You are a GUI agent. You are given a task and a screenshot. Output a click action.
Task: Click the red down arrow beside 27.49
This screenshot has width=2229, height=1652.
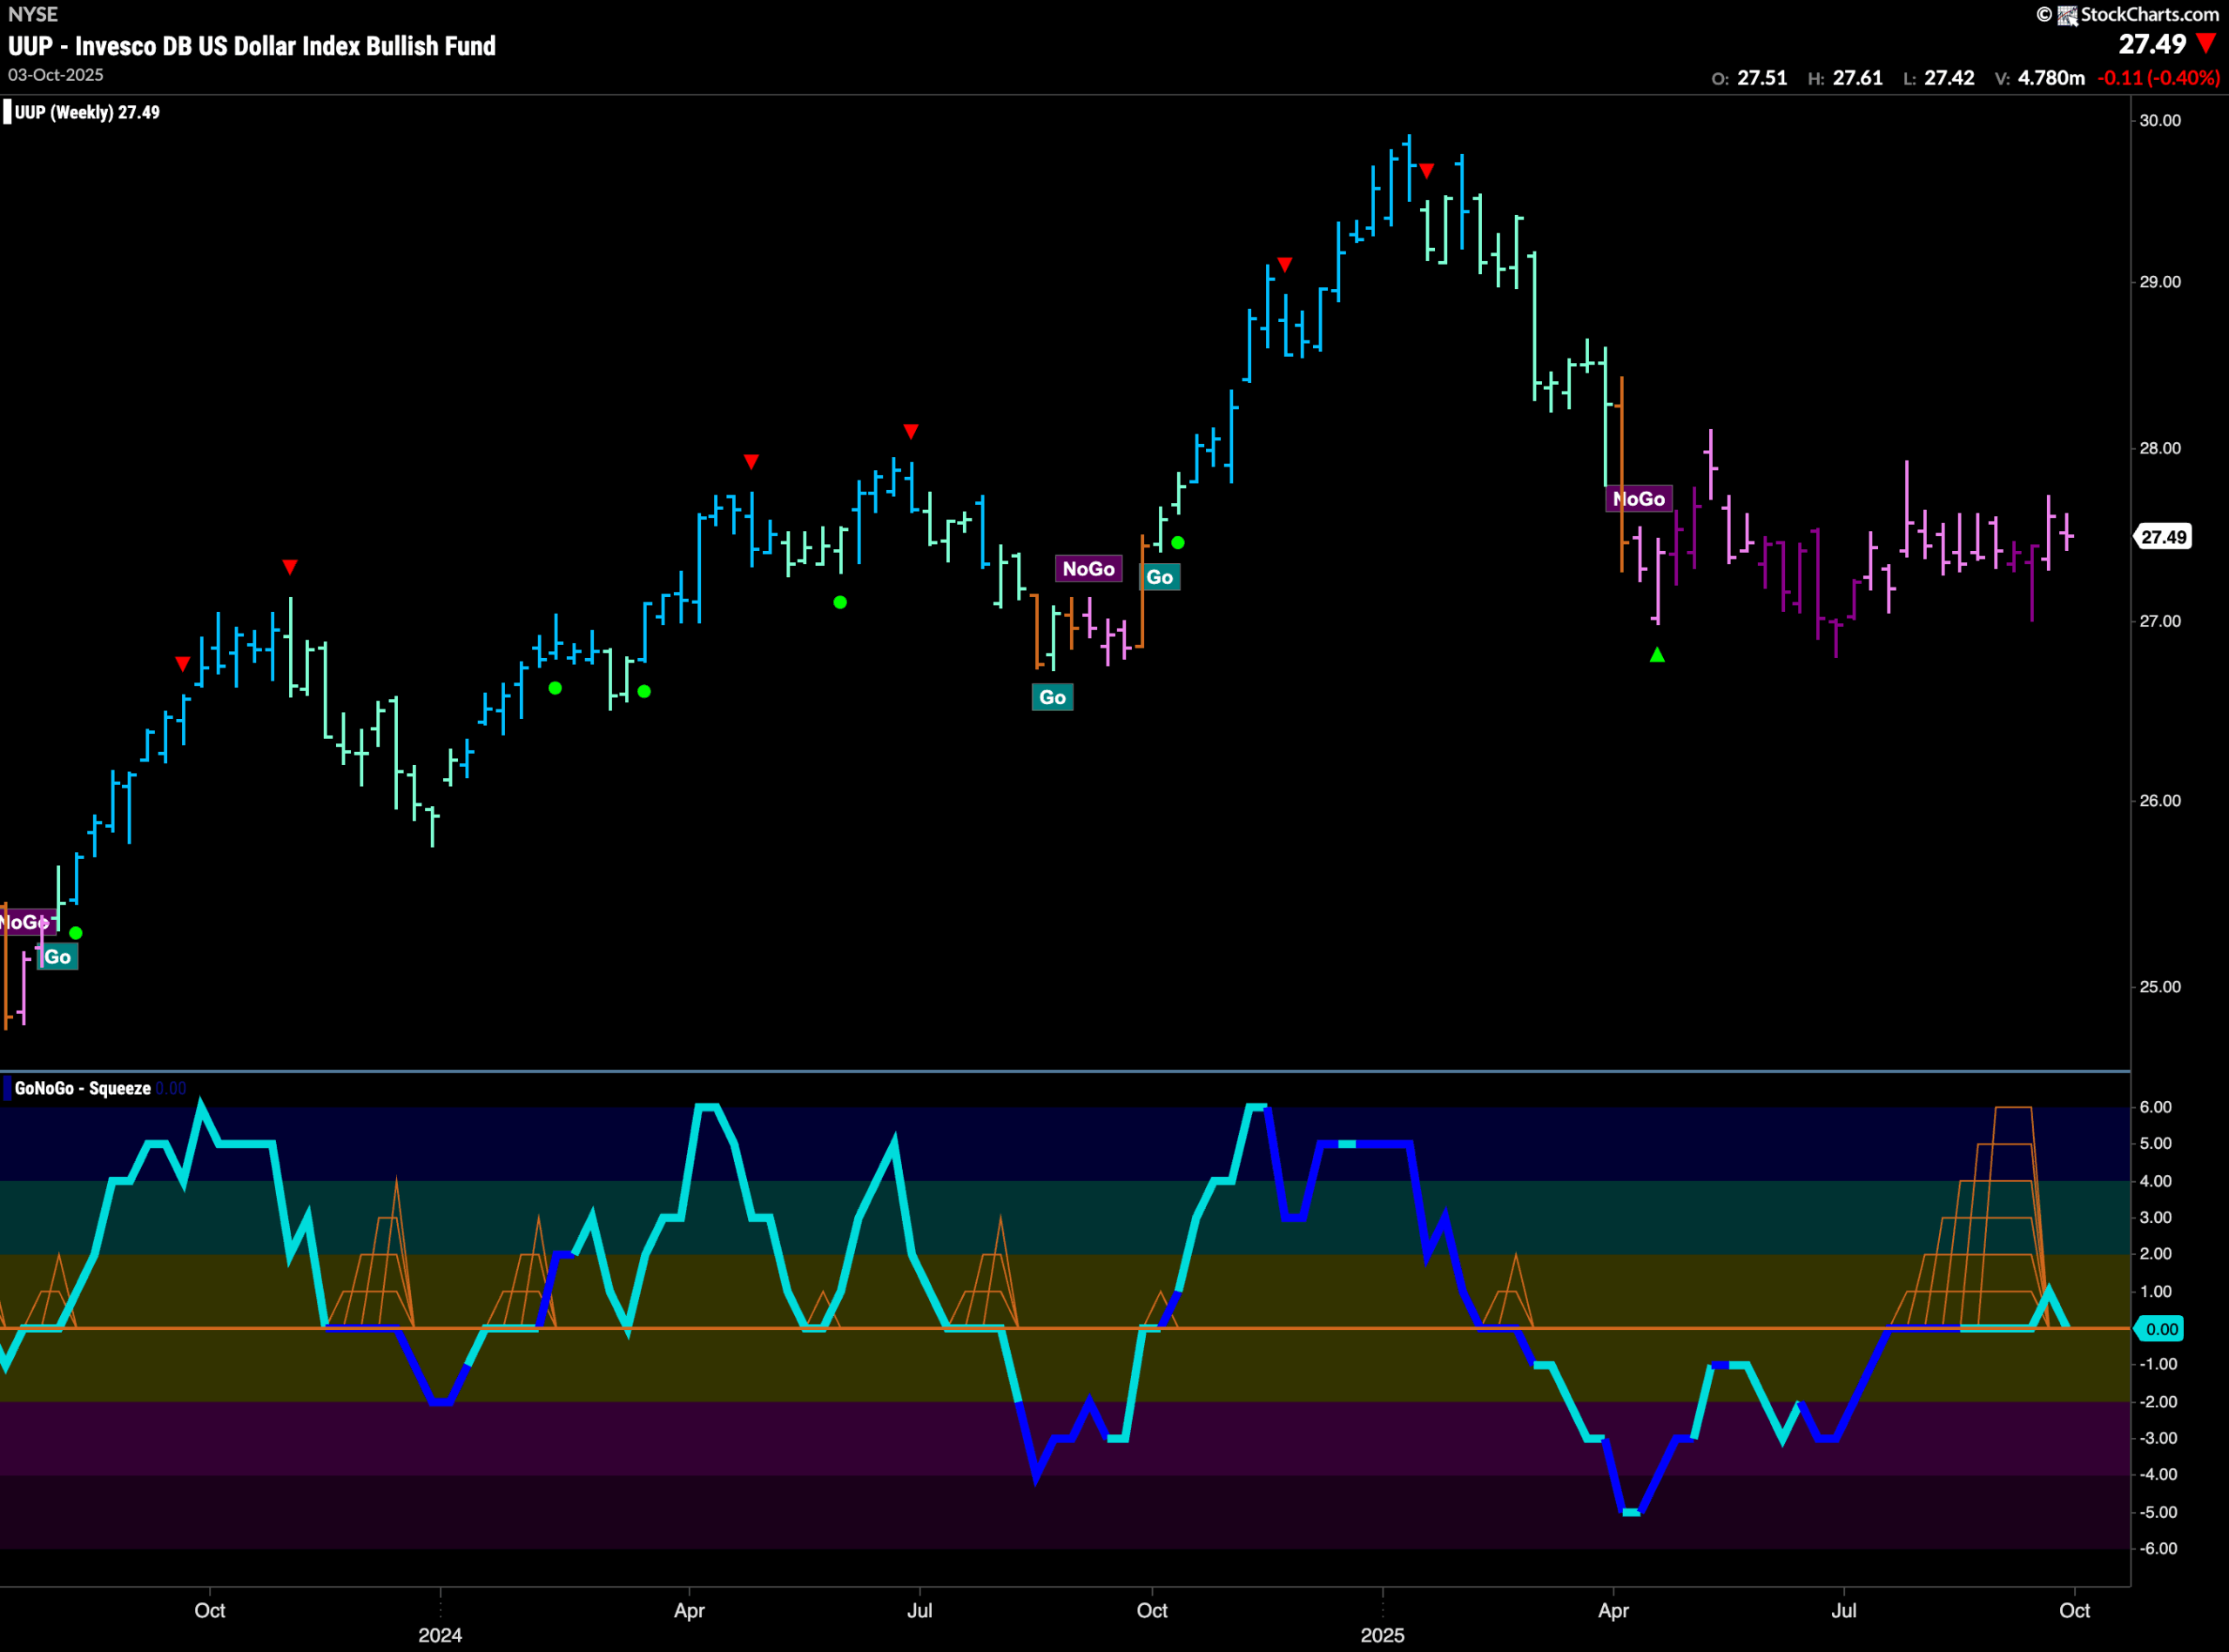2205,44
